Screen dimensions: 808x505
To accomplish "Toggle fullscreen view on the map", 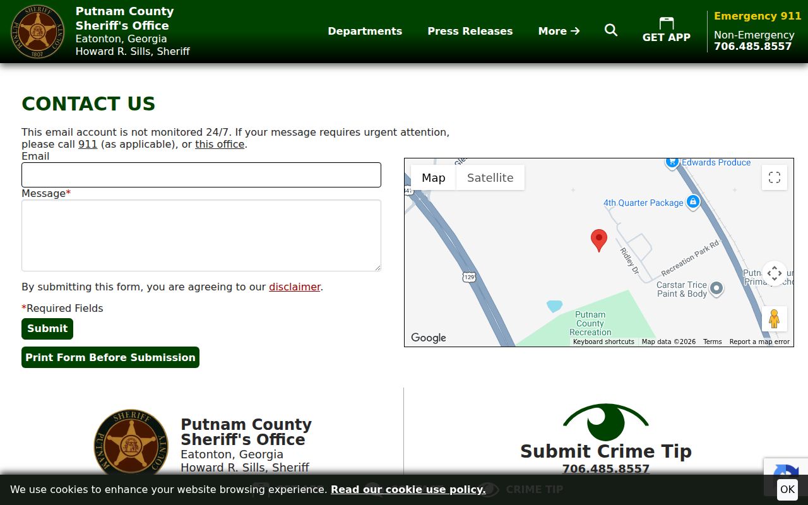I will (775, 177).
